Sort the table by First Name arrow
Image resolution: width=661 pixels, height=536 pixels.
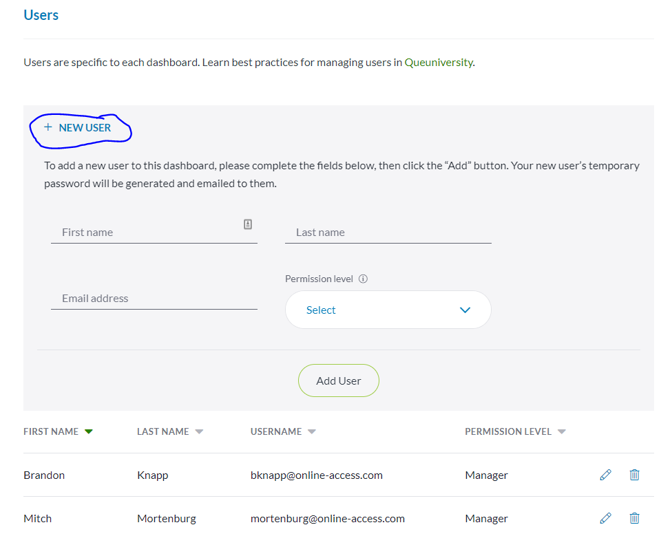pyautogui.click(x=88, y=431)
